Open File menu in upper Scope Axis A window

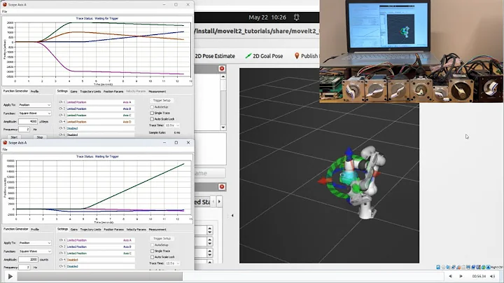point(4,12)
